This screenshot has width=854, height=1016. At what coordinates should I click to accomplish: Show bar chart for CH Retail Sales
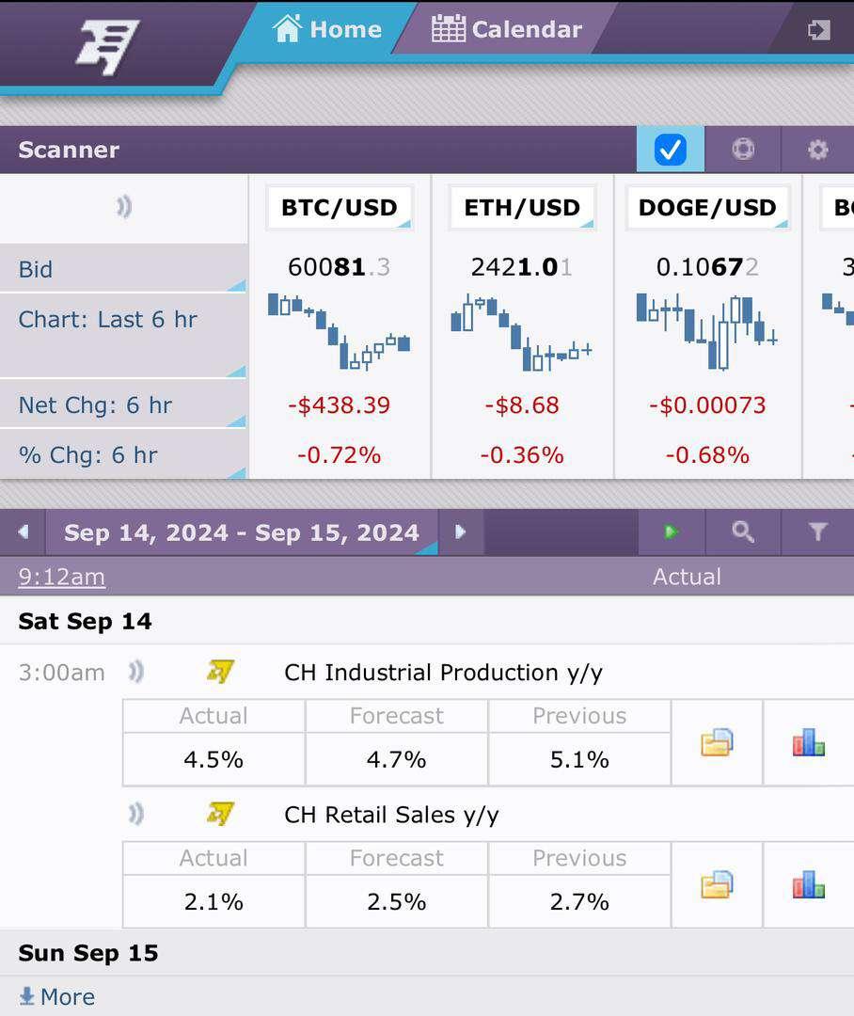[808, 885]
